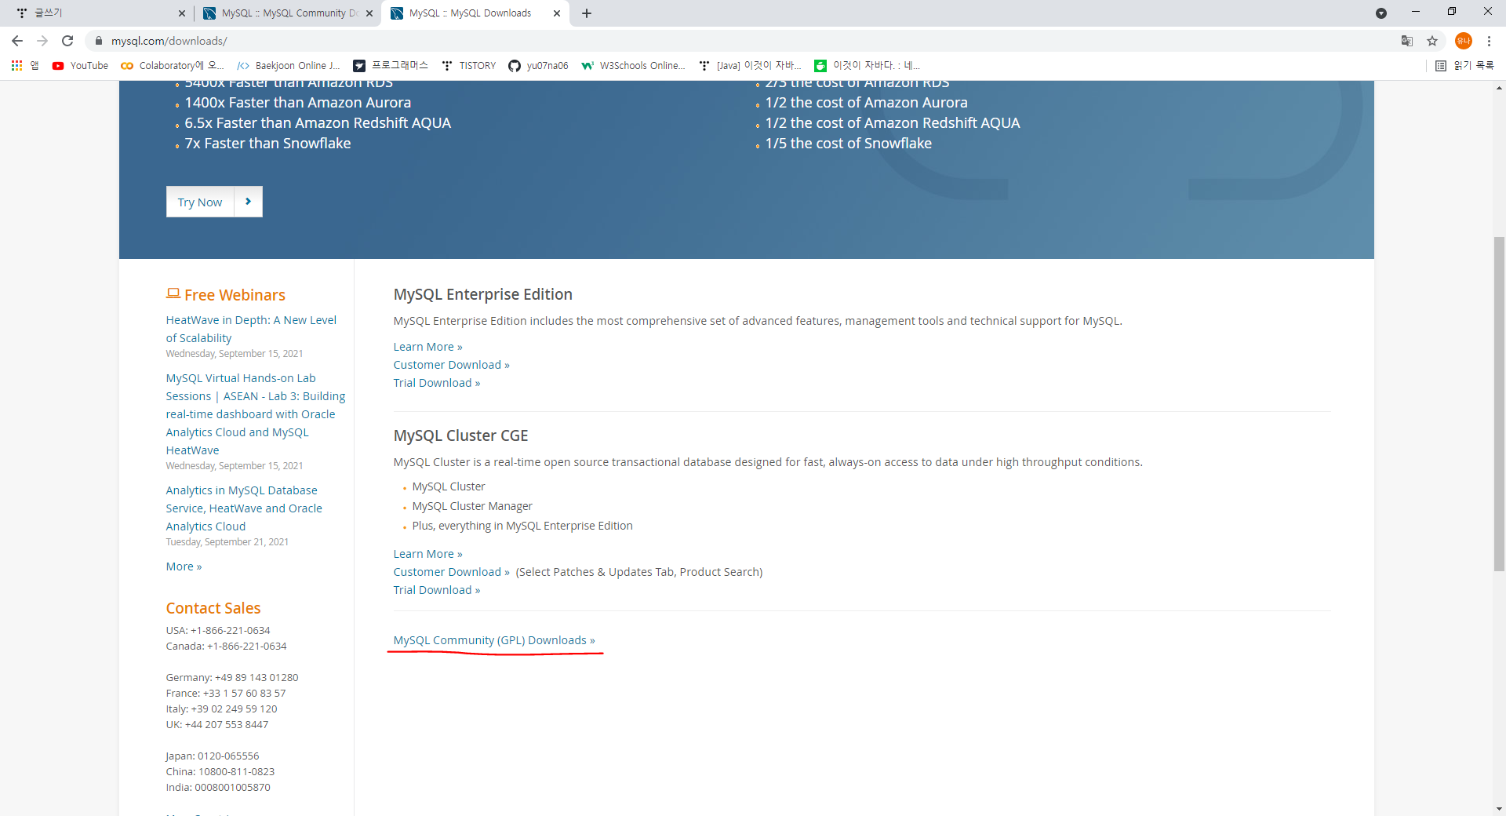
Task: Open MySQL Virtual Hands-on Lab Sessions link
Action: [256, 414]
